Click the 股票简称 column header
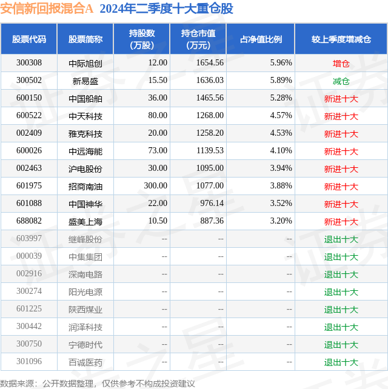 [85, 39]
